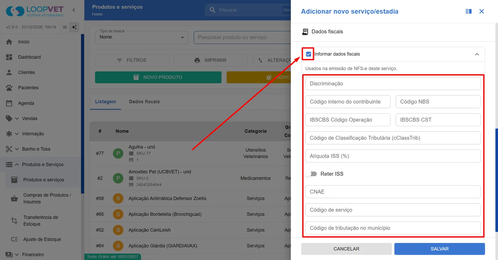This screenshot has height=260, width=498.
Task: Click the SALVAR button
Action: coord(439,249)
